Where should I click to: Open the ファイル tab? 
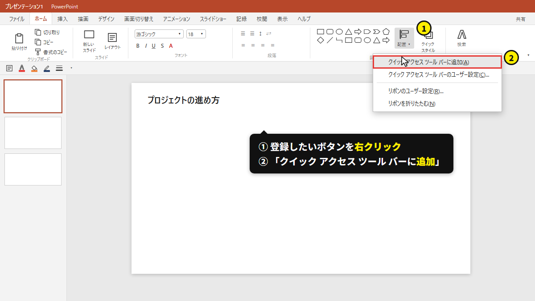(17, 19)
